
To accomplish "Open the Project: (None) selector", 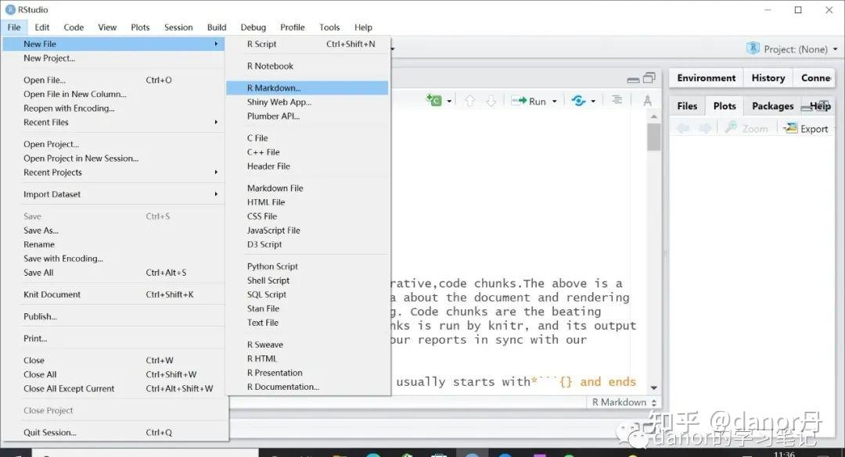I will point(793,48).
